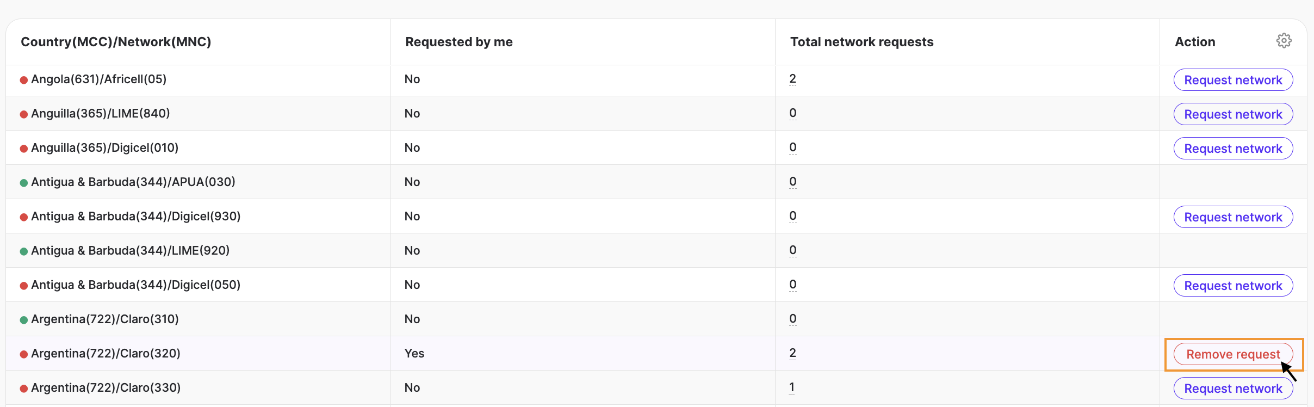1314x407 pixels.
Task: Request network for Anguilla Digicel(010)
Action: click(1232, 149)
